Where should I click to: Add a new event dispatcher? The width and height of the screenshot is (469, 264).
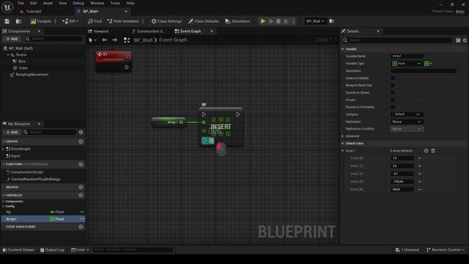click(81, 227)
